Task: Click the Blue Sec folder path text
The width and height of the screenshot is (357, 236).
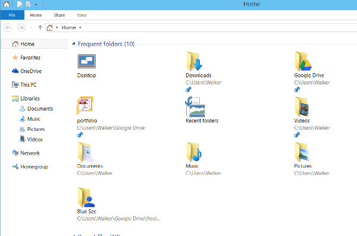Action: click(x=118, y=219)
